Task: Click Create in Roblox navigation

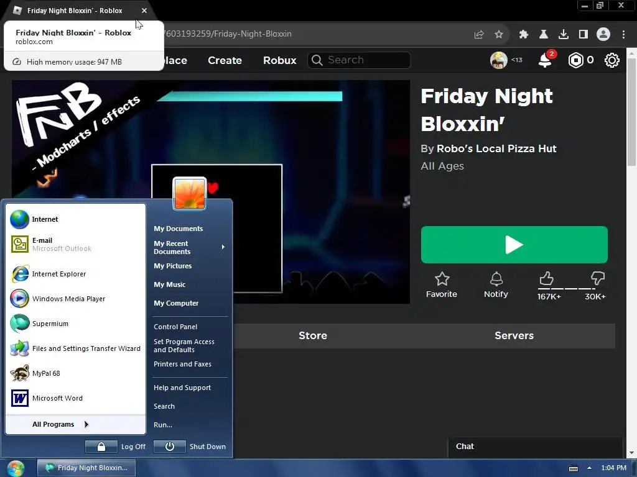Action: 225,60
